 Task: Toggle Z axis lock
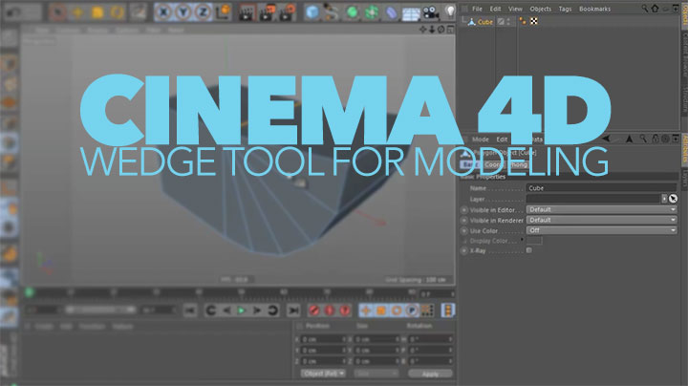point(204,11)
